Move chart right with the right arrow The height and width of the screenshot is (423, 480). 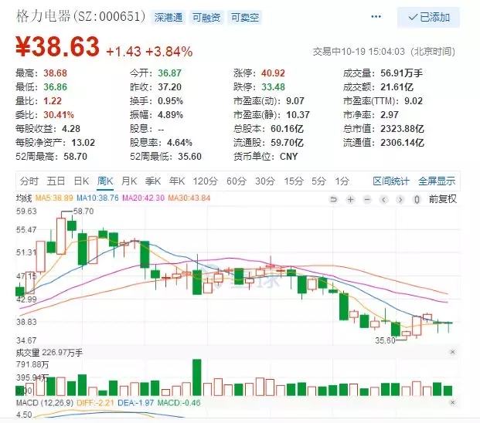pos(400,200)
